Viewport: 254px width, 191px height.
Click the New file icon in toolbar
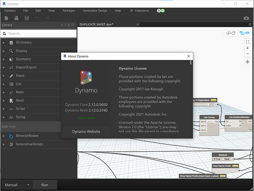pos(6,18)
